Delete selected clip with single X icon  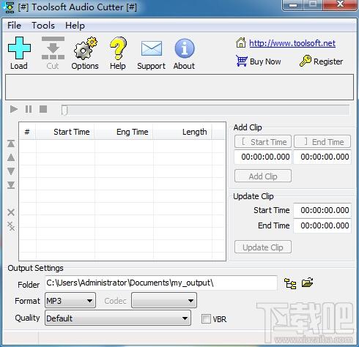coord(11,212)
